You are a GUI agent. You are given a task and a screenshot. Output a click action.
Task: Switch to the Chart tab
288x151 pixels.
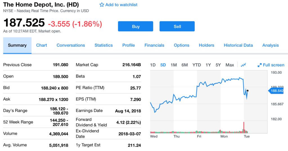(42, 45)
